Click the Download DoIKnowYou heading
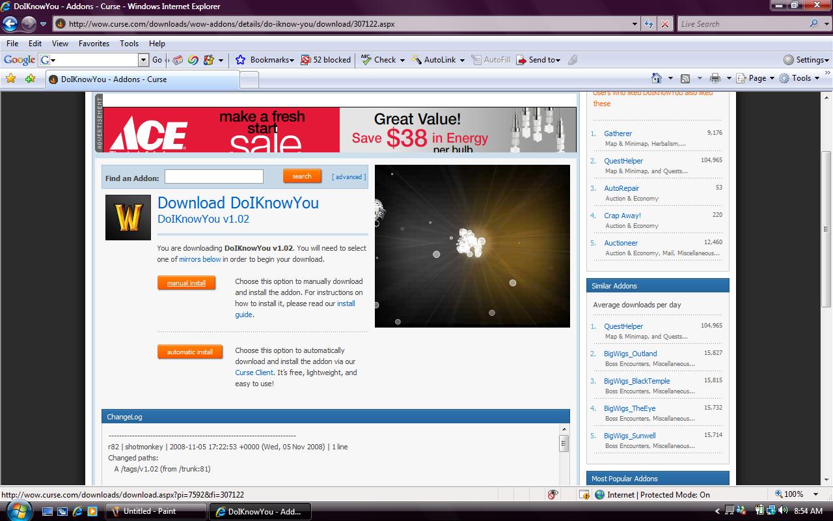833x521 pixels. pos(238,203)
